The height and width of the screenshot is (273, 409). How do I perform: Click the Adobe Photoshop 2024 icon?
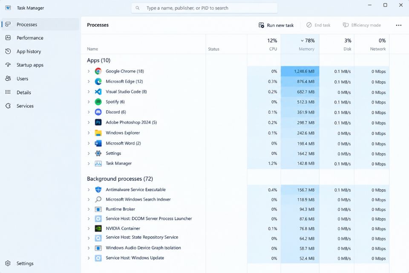pyautogui.click(x=98, y=122)
